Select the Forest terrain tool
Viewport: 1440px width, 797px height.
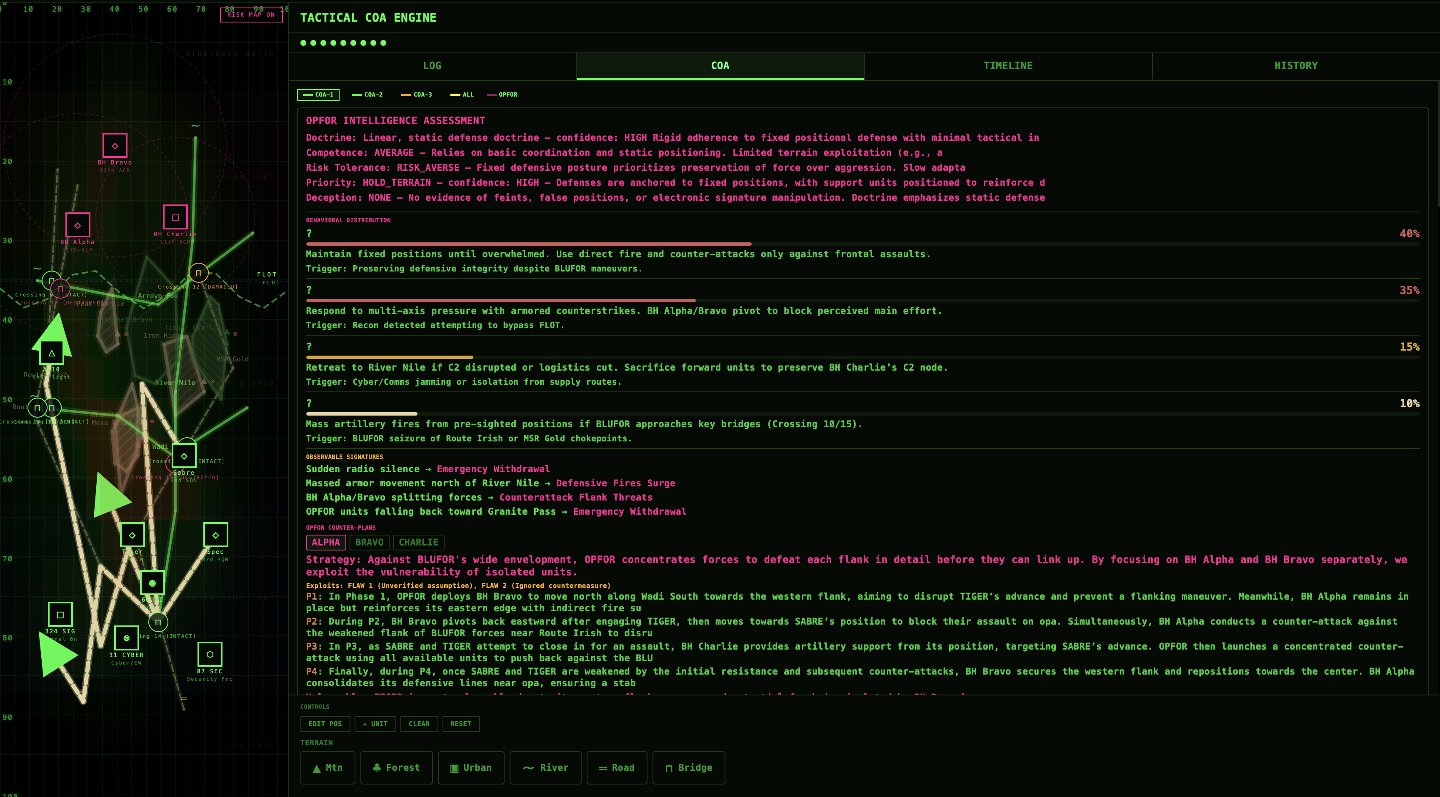[x=396, y=767]
